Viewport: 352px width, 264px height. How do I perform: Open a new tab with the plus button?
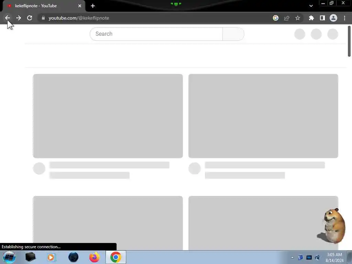93,6
